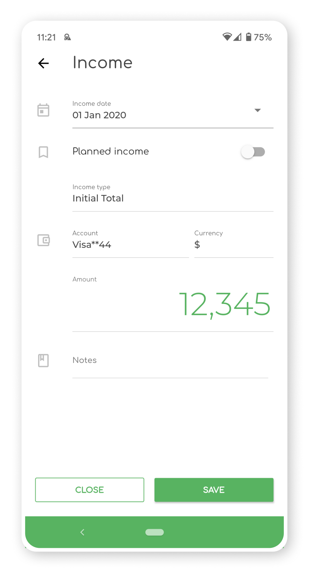This screenshot has height=568, width=319.
Task: Tap the Android back chevron in navigation bar
Action: [x=82, y=532]
